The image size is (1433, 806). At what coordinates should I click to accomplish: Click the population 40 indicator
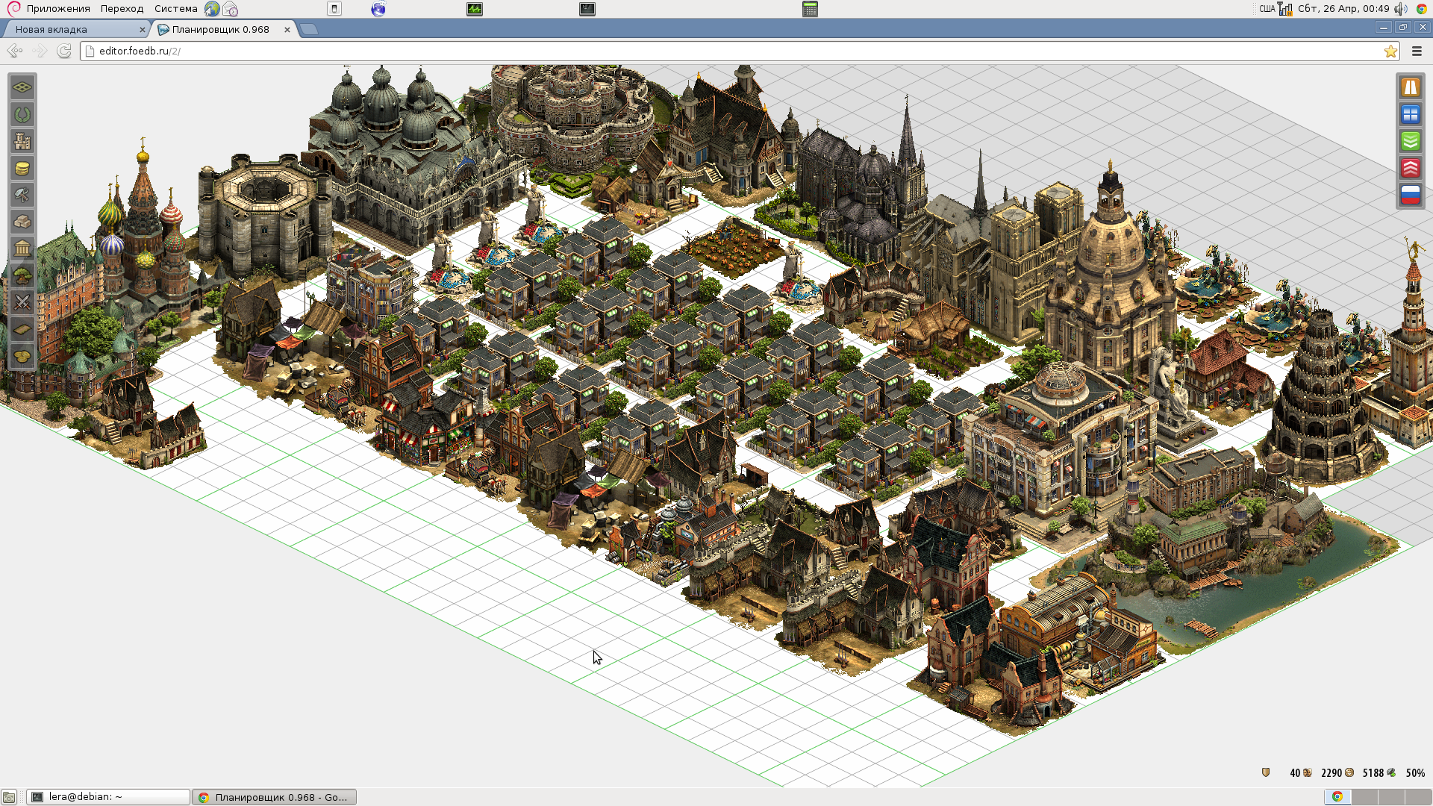coord(1301,772)
